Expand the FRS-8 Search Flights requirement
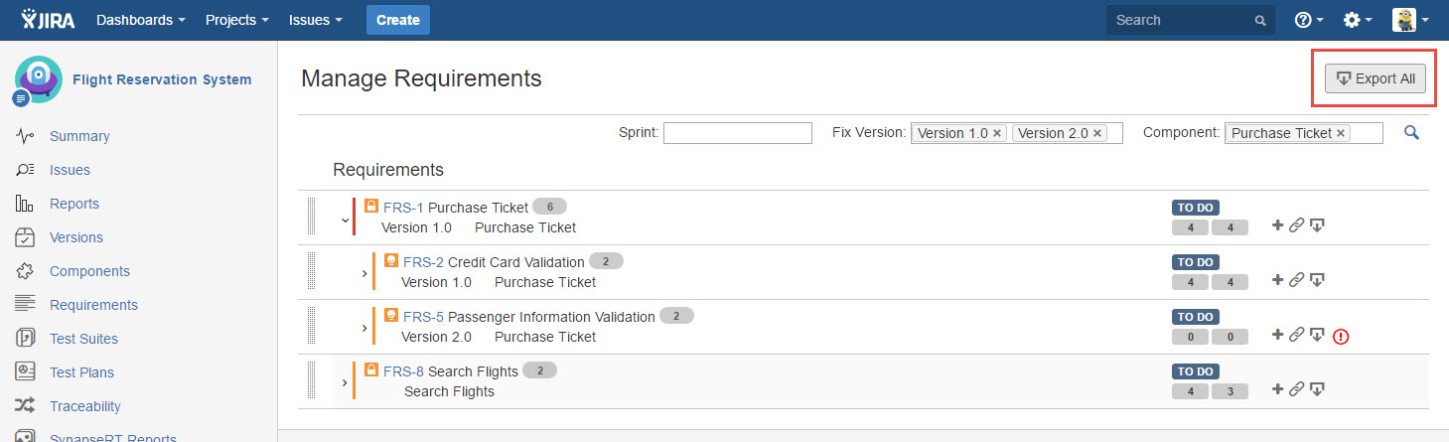 click(x=345, y=382)
